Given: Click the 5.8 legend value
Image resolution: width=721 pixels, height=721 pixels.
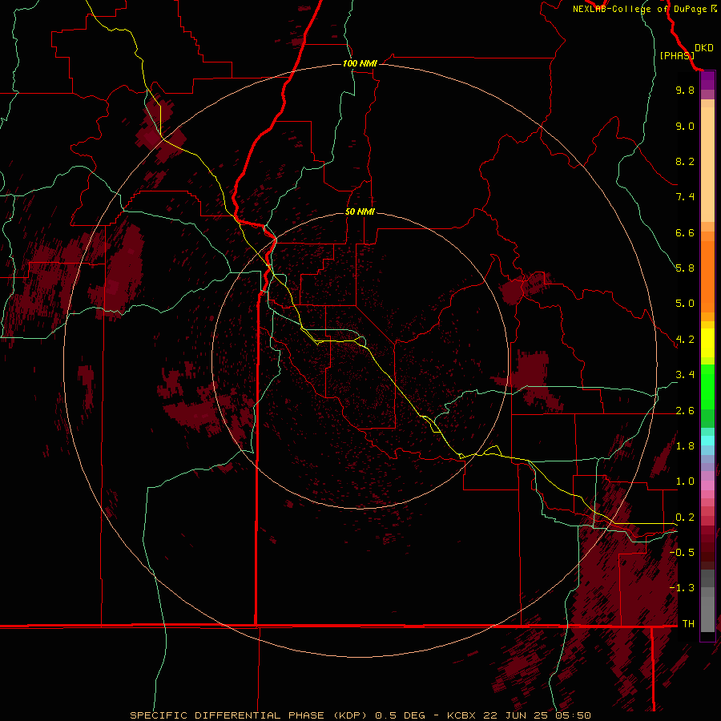Looking at the screenshot, I should click(685, 268).
